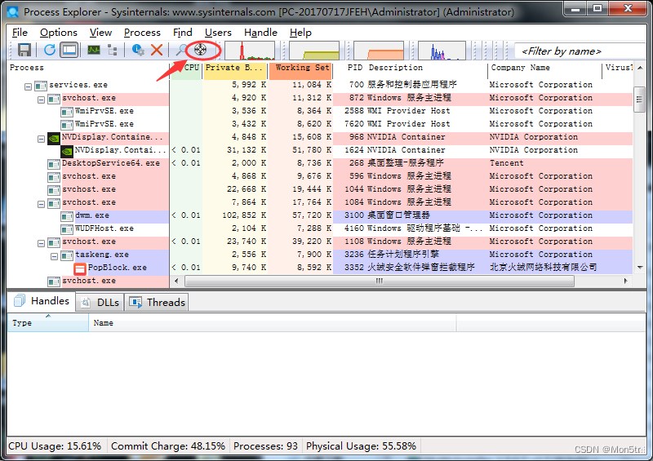Screen dimensions: 653x461
Task: Click the PopBlock.exe red icon
Action: pyautogui.click(x=79, y=268)
